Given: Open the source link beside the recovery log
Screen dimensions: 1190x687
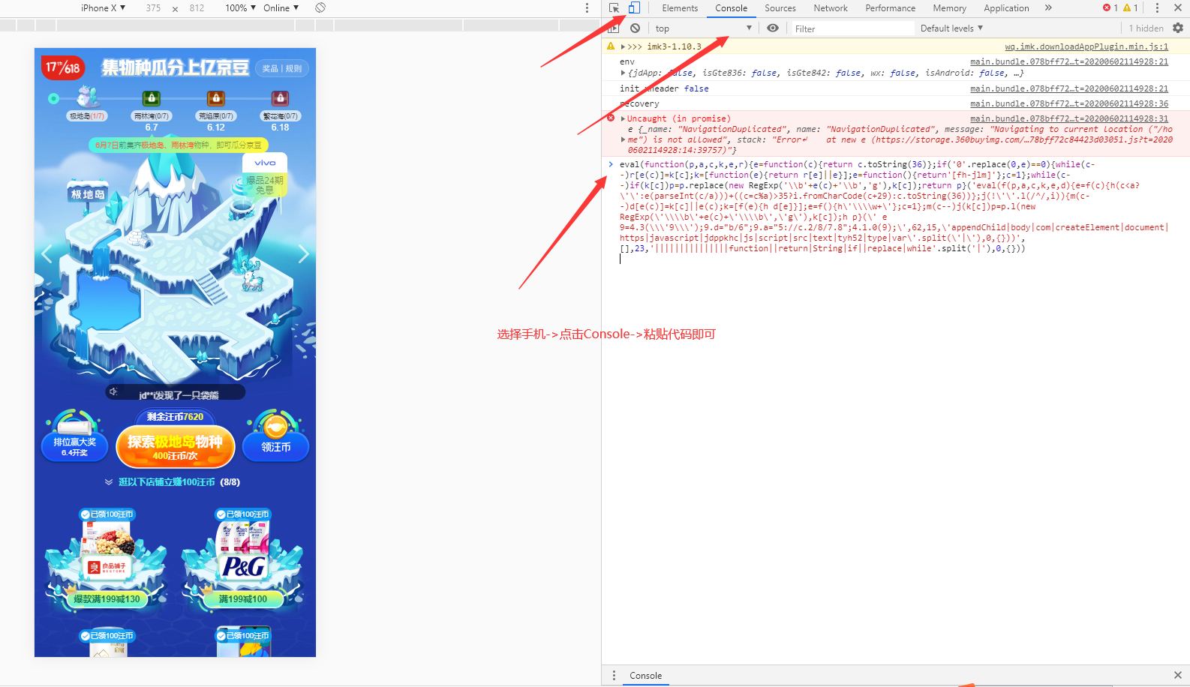Looking at the screenshot, I should [x=1069, y=103].
